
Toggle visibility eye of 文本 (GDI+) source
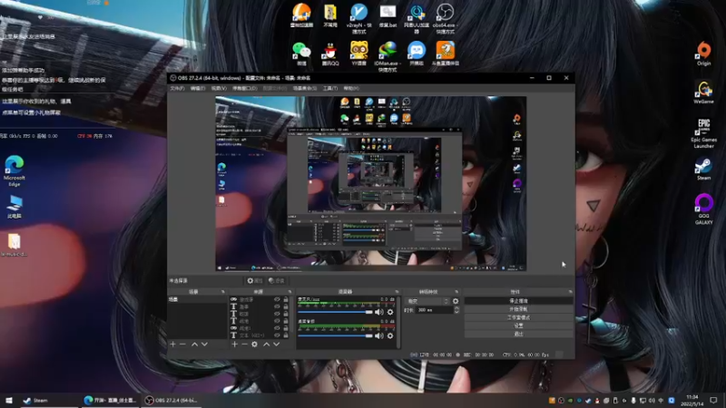[277, 335]
